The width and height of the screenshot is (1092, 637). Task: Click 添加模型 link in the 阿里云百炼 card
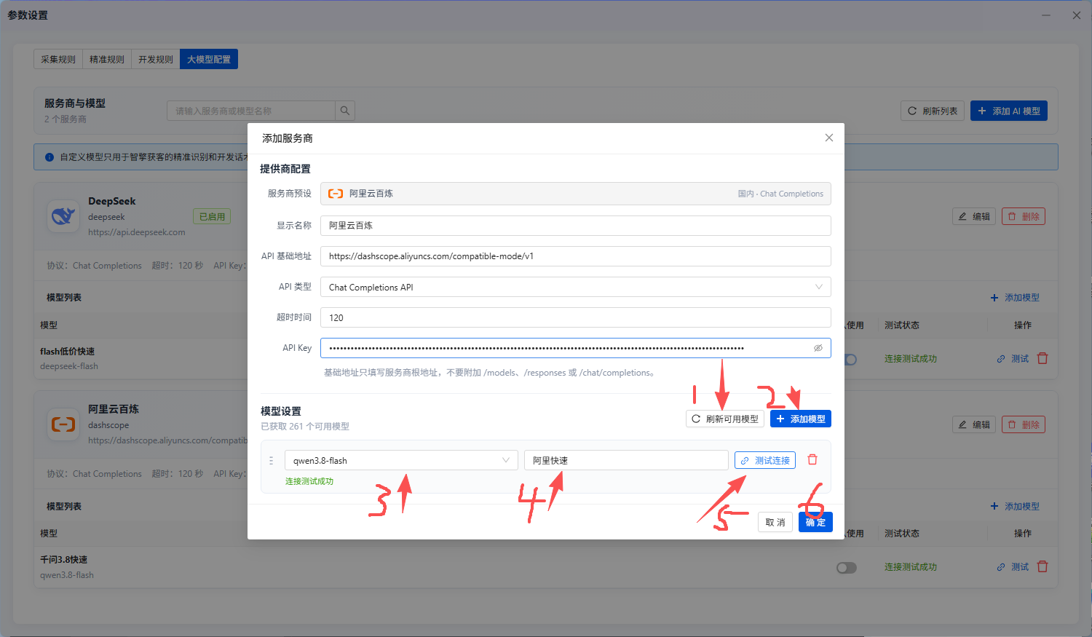click(1015, 506)
